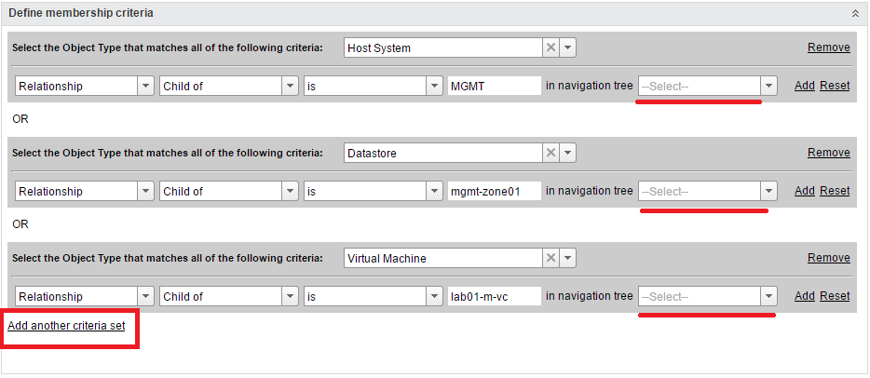Open the Datastore object type dropdown arrow
Image resolution: width=870 pixels, height=378 pixels.
click(568, 153)
